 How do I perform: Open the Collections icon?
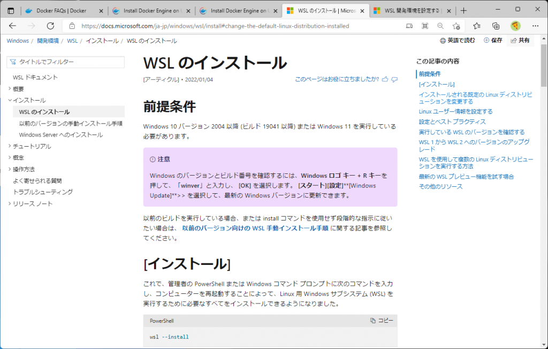(x=496, y=26)
